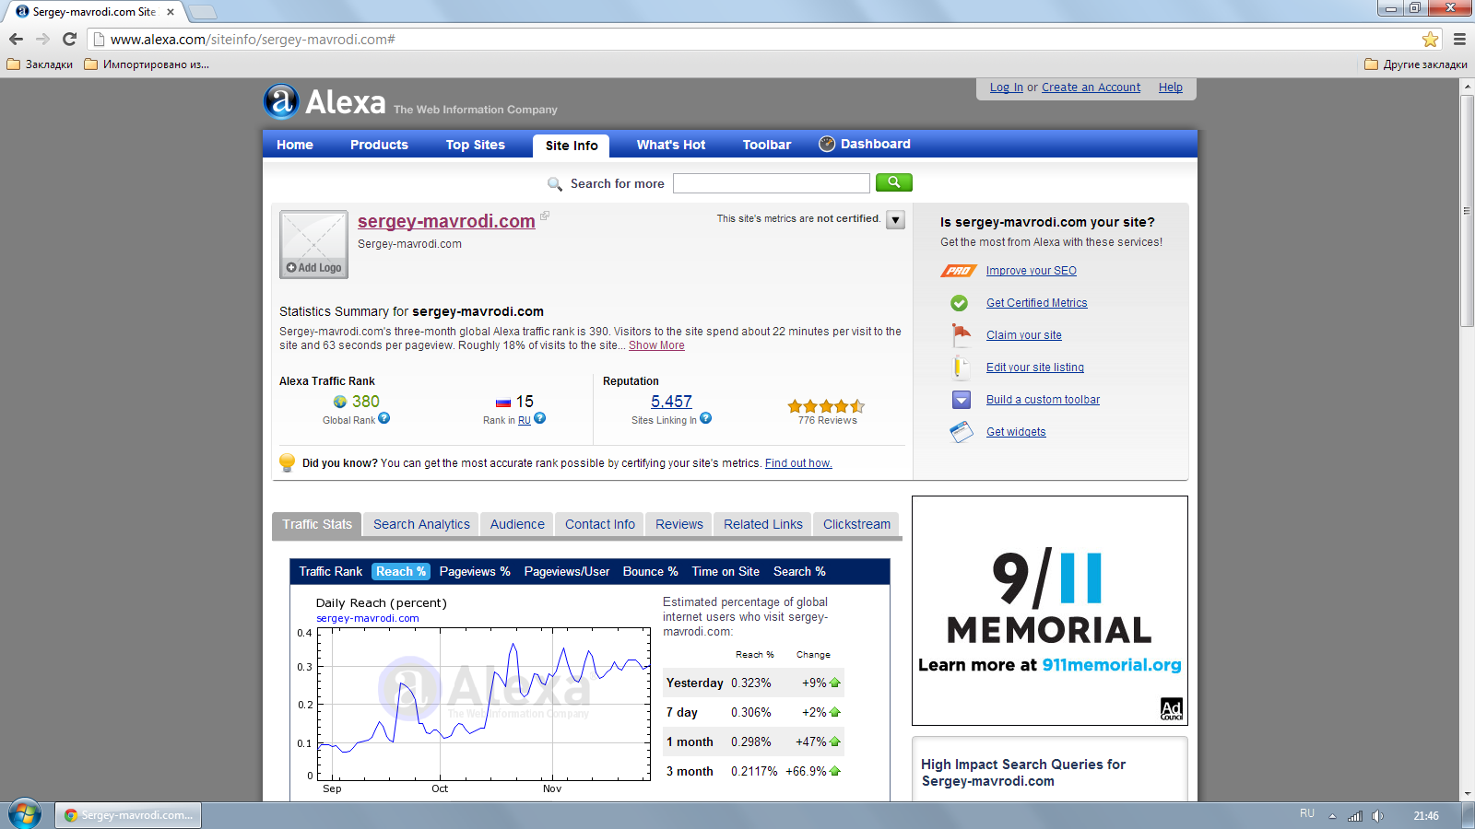Open the Home menu item
1475x829 pixels.
coord(295,145)
